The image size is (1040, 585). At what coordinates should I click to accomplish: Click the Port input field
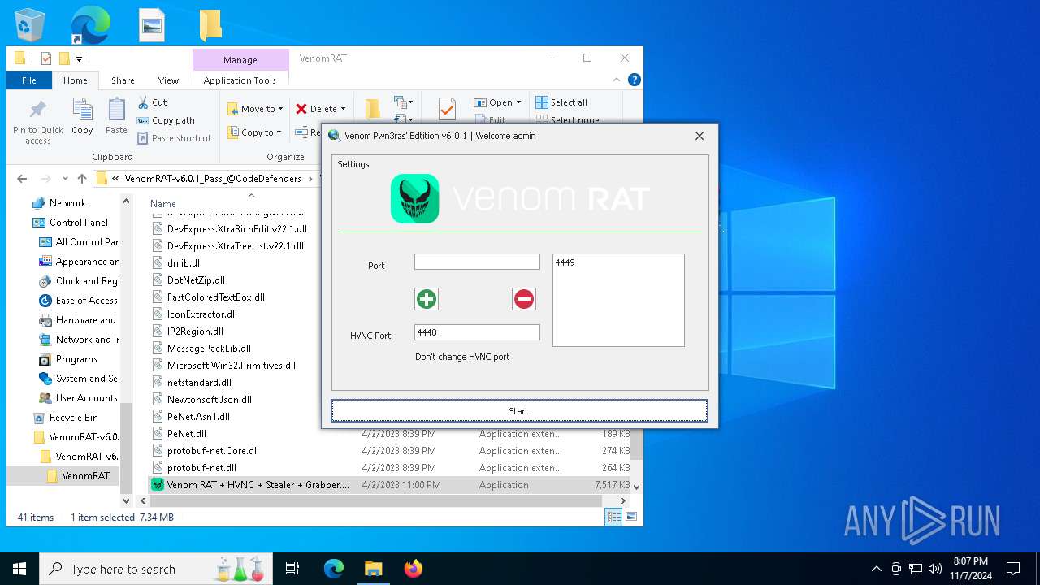coord(477,262)
